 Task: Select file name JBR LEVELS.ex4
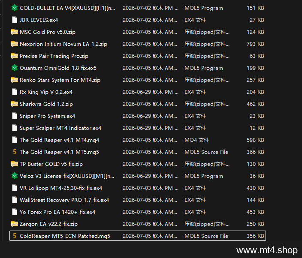click(x=39, y=20)
